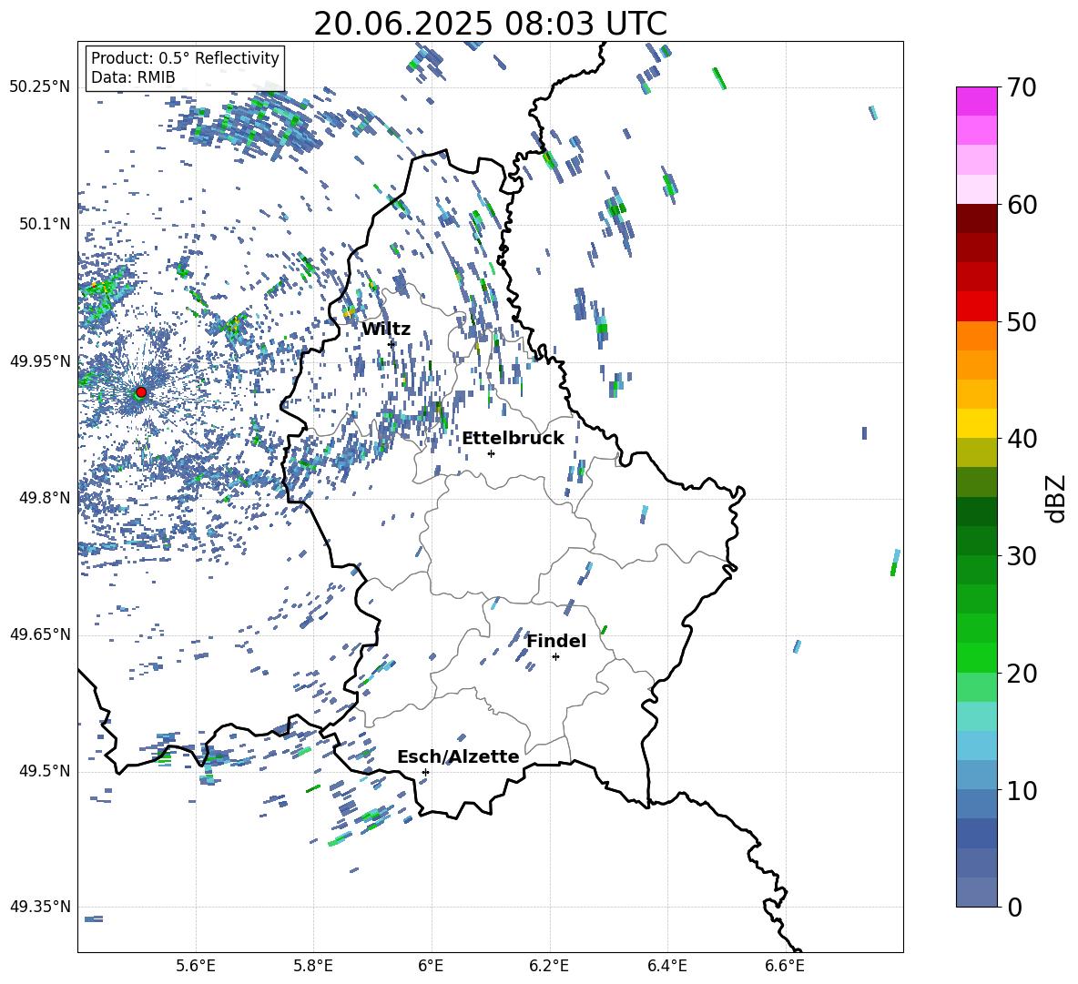The width and height of the screenshot is (1078, 984).
Task: Pick the light cyan colorbar segment near 15
Action: coord(976,716)
